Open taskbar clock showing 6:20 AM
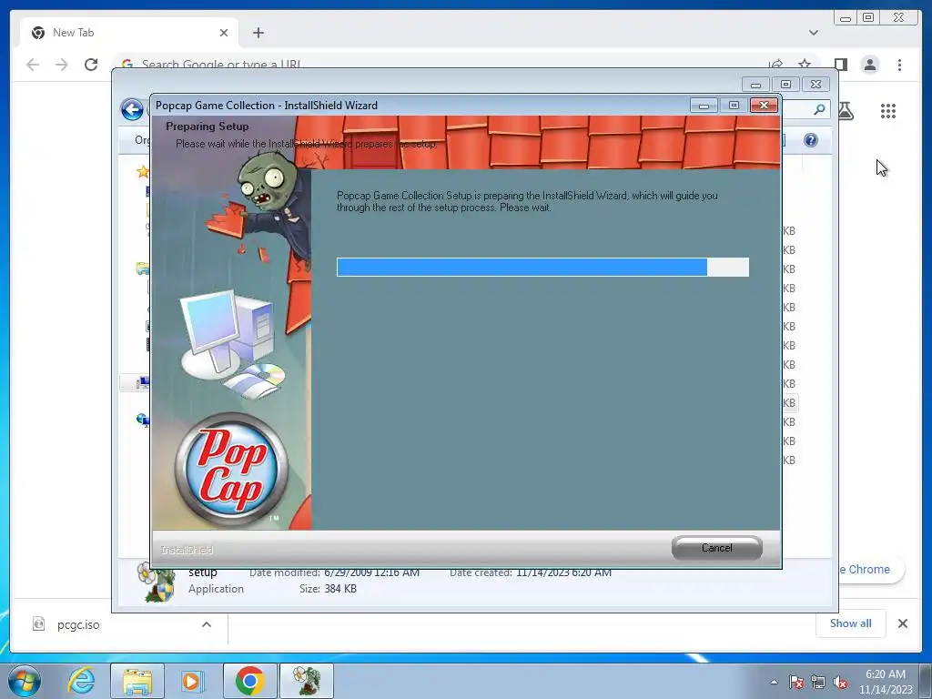The image size is (932, 699). point(886,682)
